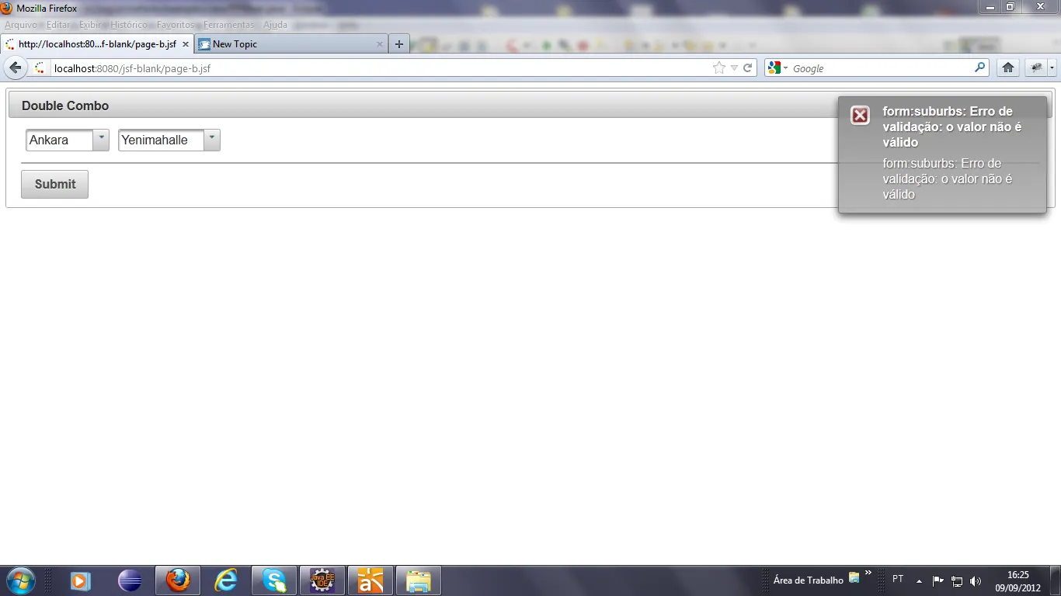Click the 'Double Combo' panel header text
This screenshot has width=1061, height=596.
[x=65, y=106]
